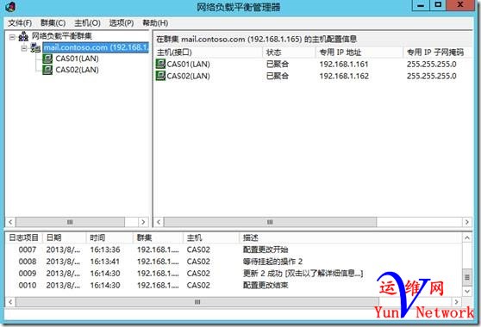Sort by 主机(接口) column header
Viewport: 481px width, 327px height.
209,52
